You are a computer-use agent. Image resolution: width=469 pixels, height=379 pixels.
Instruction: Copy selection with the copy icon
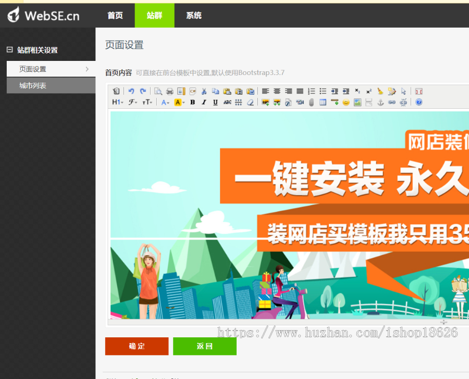215,91
